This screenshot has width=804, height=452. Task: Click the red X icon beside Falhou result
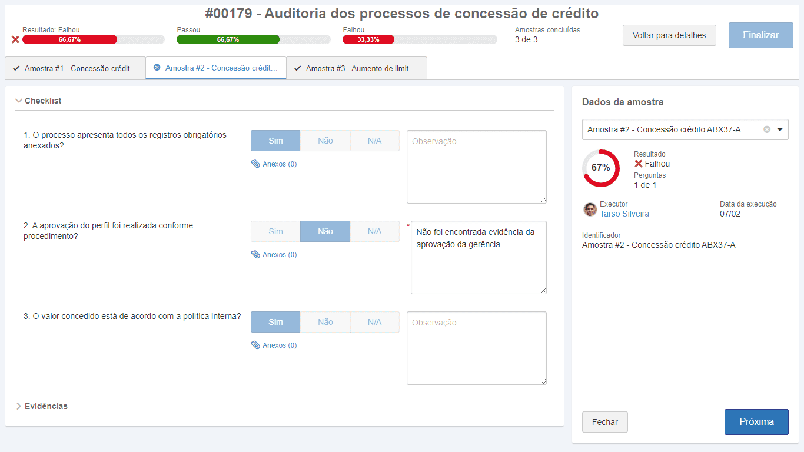pyautogui.click(x=639, y=164)
